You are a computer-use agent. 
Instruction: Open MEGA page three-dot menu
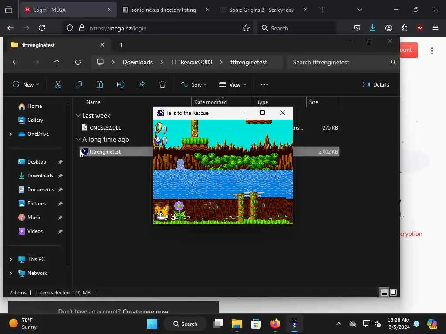point(432,51)
